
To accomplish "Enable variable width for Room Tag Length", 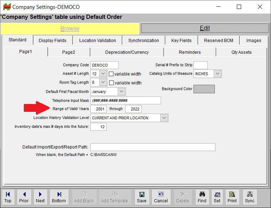I will click(x=111, y=83).
